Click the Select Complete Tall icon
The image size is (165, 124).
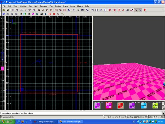[x=39, y=10]
